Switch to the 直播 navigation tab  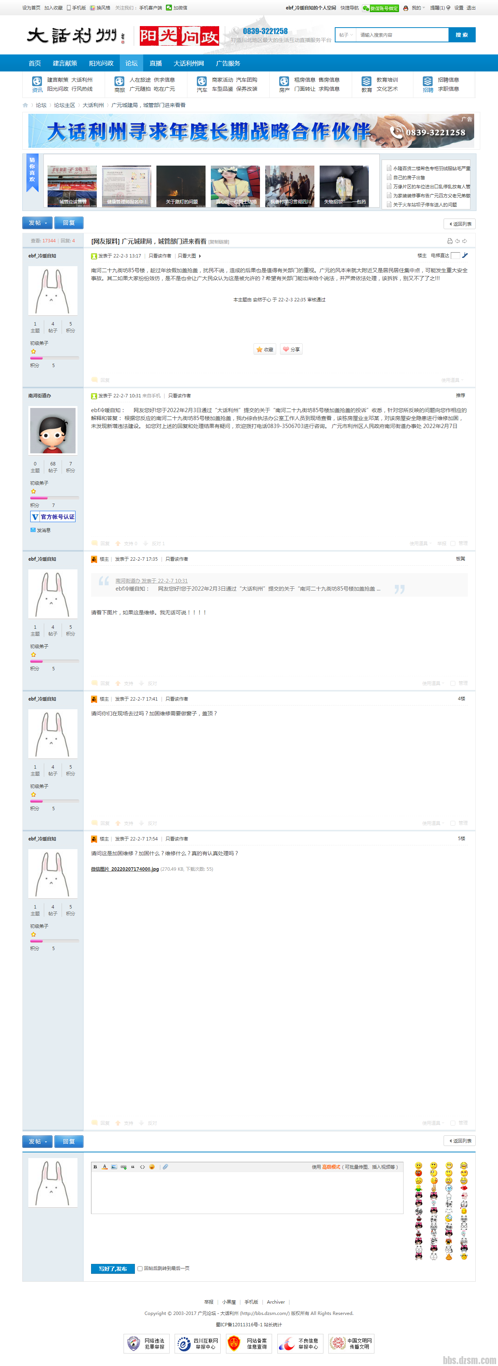point(156,63)
